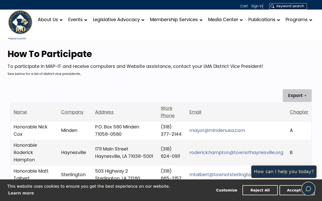Click Learn more about cookies
The width and height of the screenshot is (322, 201).
pyautogui.click(x=21, y=193)
